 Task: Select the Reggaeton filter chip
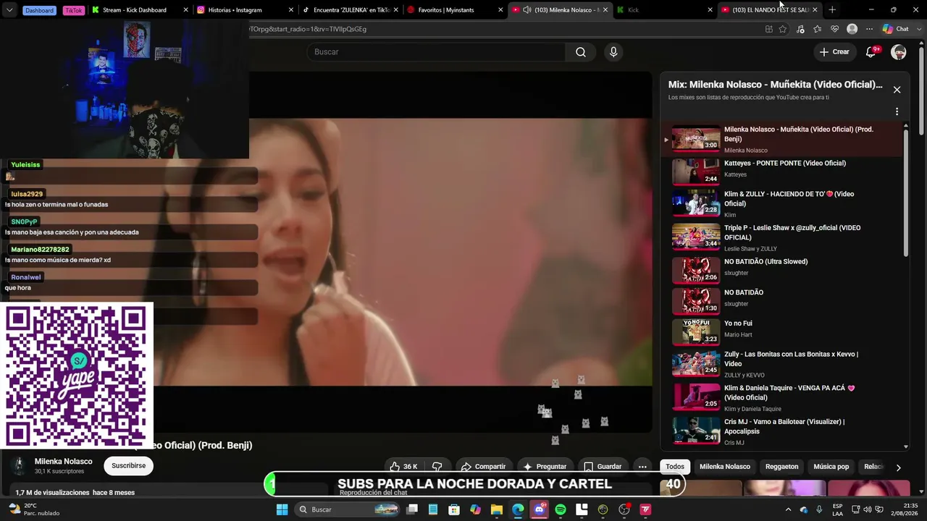tap(782, 467)
